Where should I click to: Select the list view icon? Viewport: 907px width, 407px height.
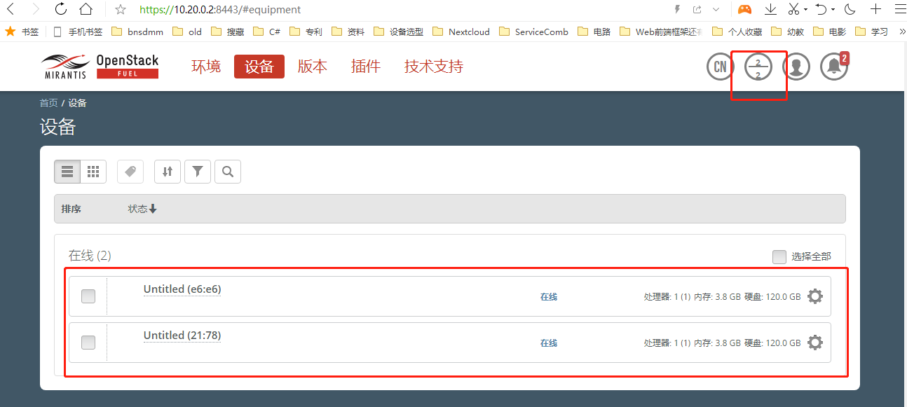click(x=67, y=171)
